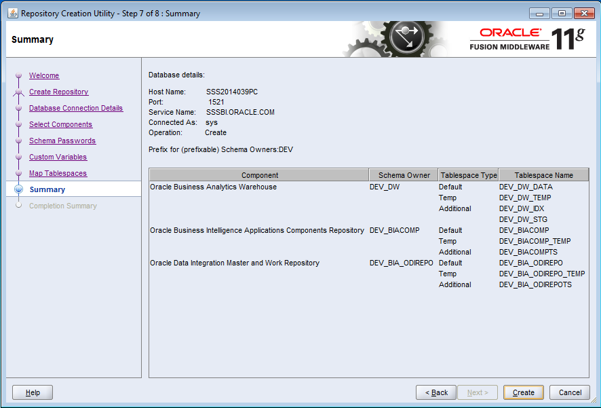Minimize the Repository Creation Utility window
Viewport: 601px width, 408px height.
539,14
